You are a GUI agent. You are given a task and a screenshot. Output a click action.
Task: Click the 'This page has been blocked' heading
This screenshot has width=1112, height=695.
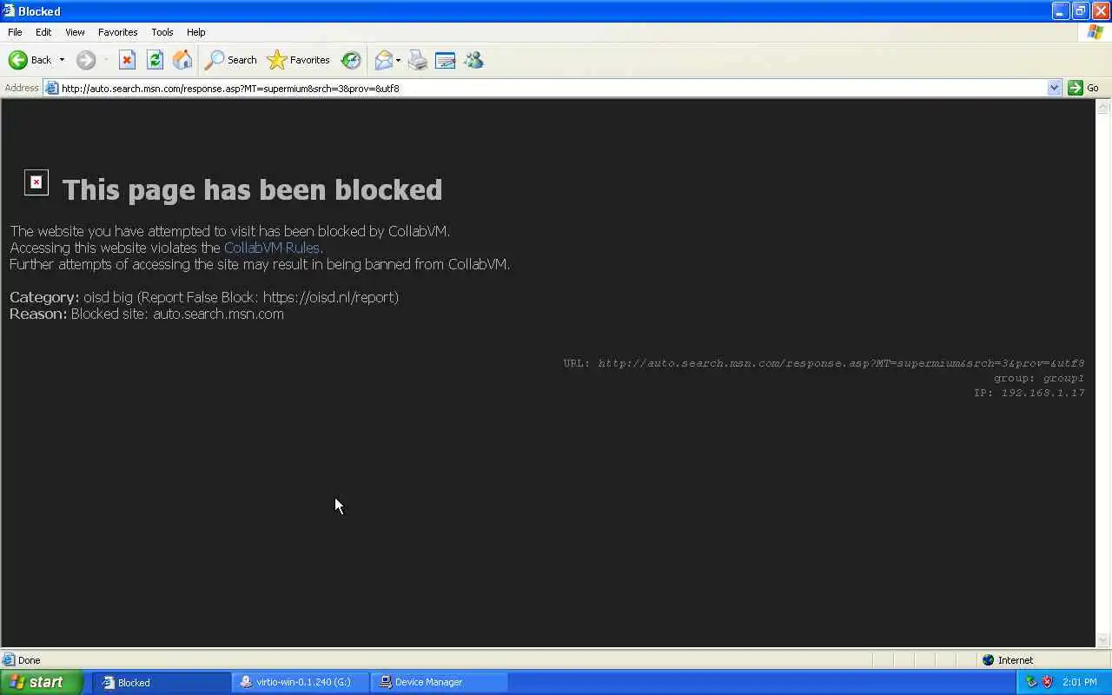[252, 189]
